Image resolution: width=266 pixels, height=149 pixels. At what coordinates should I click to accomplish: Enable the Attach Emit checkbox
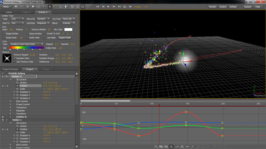click(x=4, y=38)
